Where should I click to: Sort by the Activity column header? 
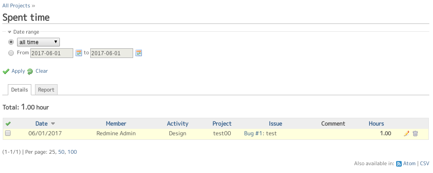(x=177, y=124)
